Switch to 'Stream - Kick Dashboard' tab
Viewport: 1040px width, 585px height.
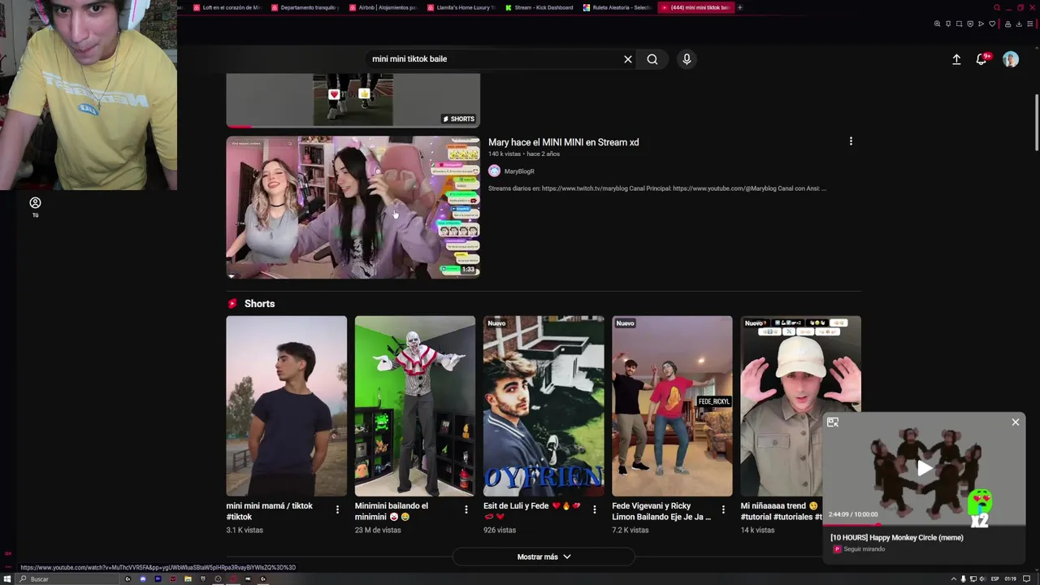click(x=539, y=7)
